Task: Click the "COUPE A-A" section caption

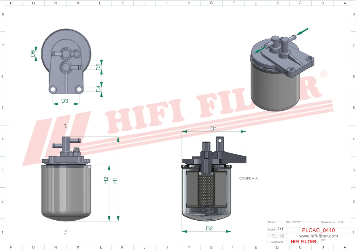Action: pos(249,179)
